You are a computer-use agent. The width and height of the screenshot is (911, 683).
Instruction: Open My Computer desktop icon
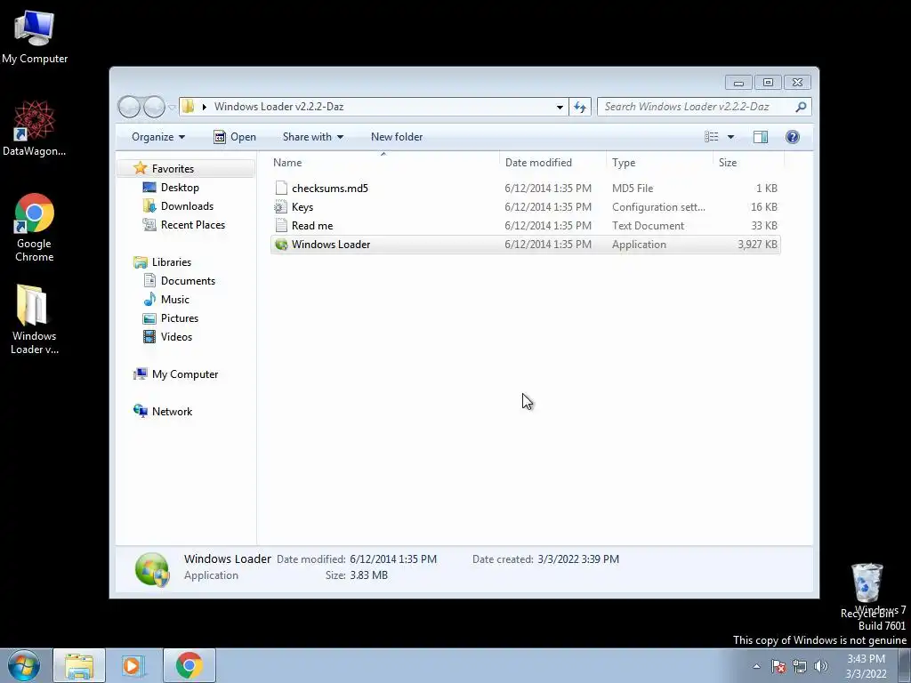pos(35,36)
